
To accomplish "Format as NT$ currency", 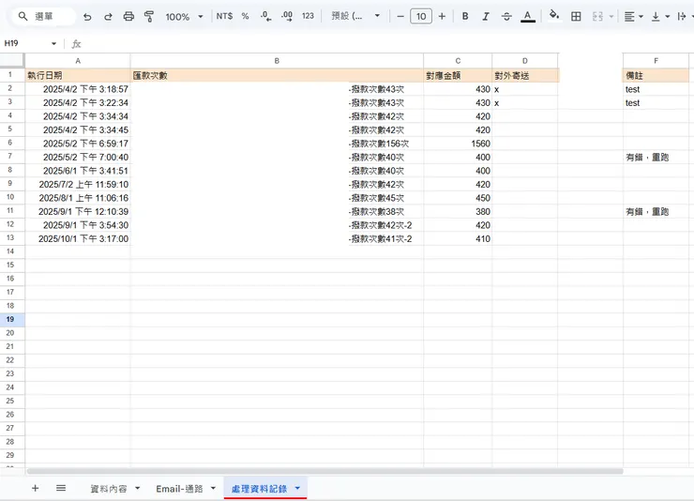I will click(224, 16).
